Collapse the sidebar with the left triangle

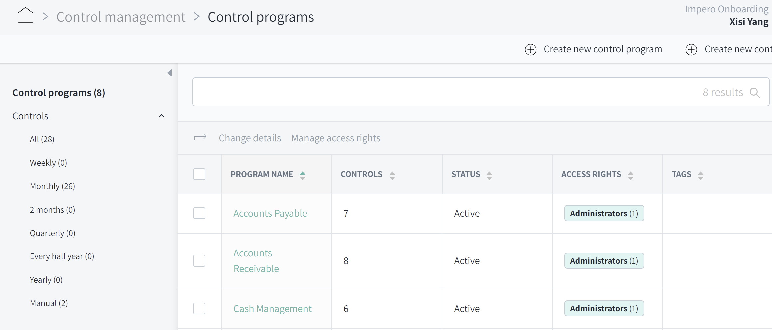point(170,73)
